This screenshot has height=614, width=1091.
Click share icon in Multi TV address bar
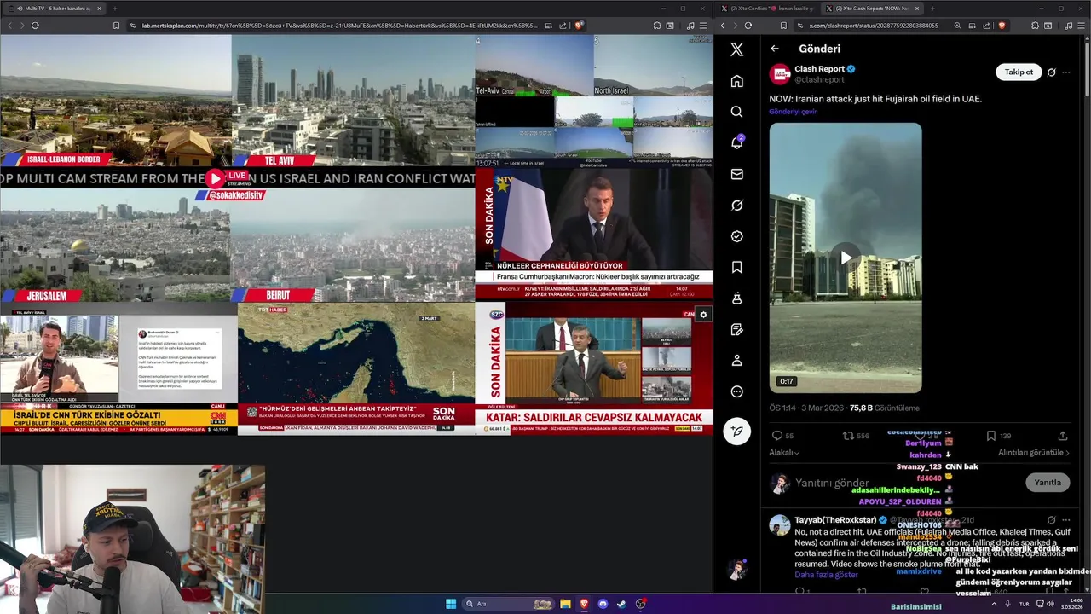click(563, 26)
